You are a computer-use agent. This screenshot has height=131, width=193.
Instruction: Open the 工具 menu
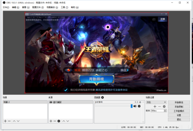coord(64,7)
